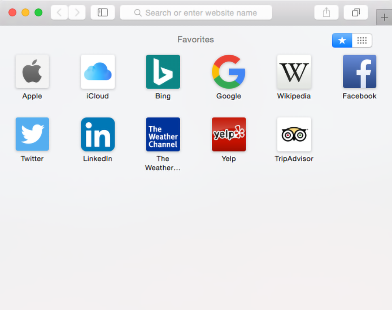The height and width of the screenshot is (310, 392).
Task: Click the "LinkedIn" label text
Action: click(x=98, y=158)
